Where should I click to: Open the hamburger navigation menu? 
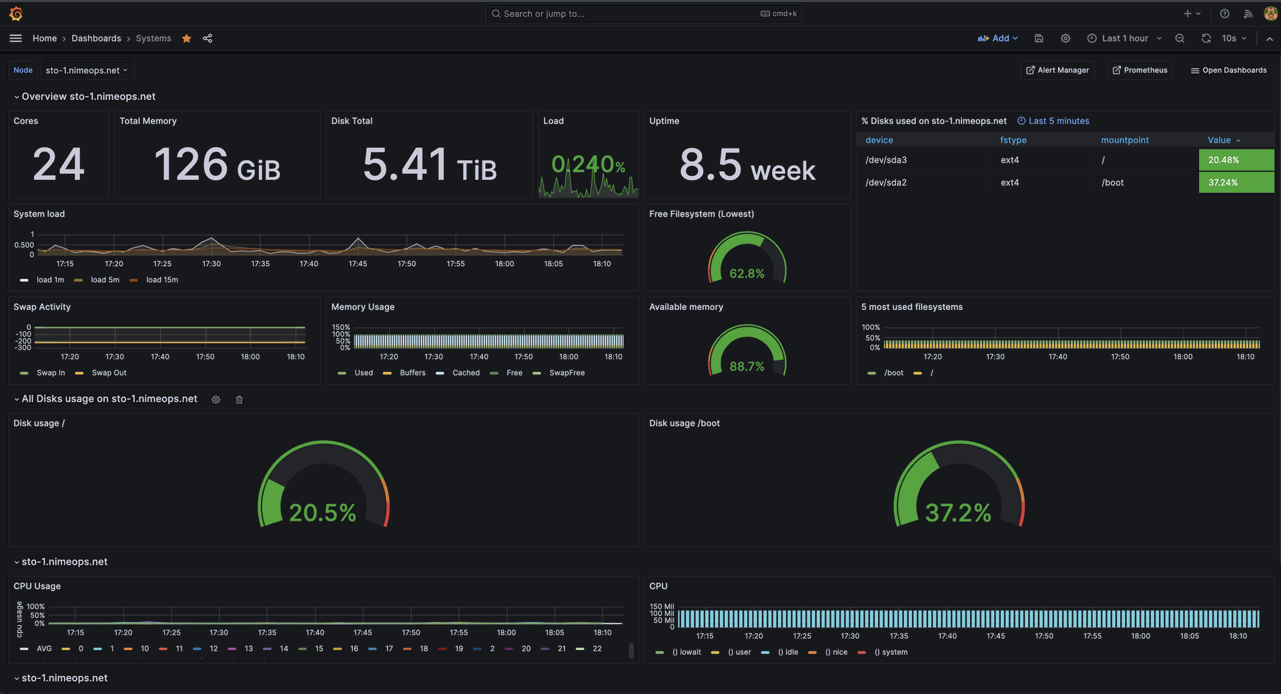point(16,39)
